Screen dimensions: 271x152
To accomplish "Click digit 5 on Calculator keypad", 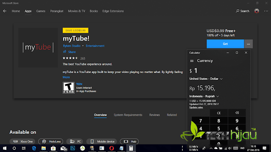I will coord(218,128).
